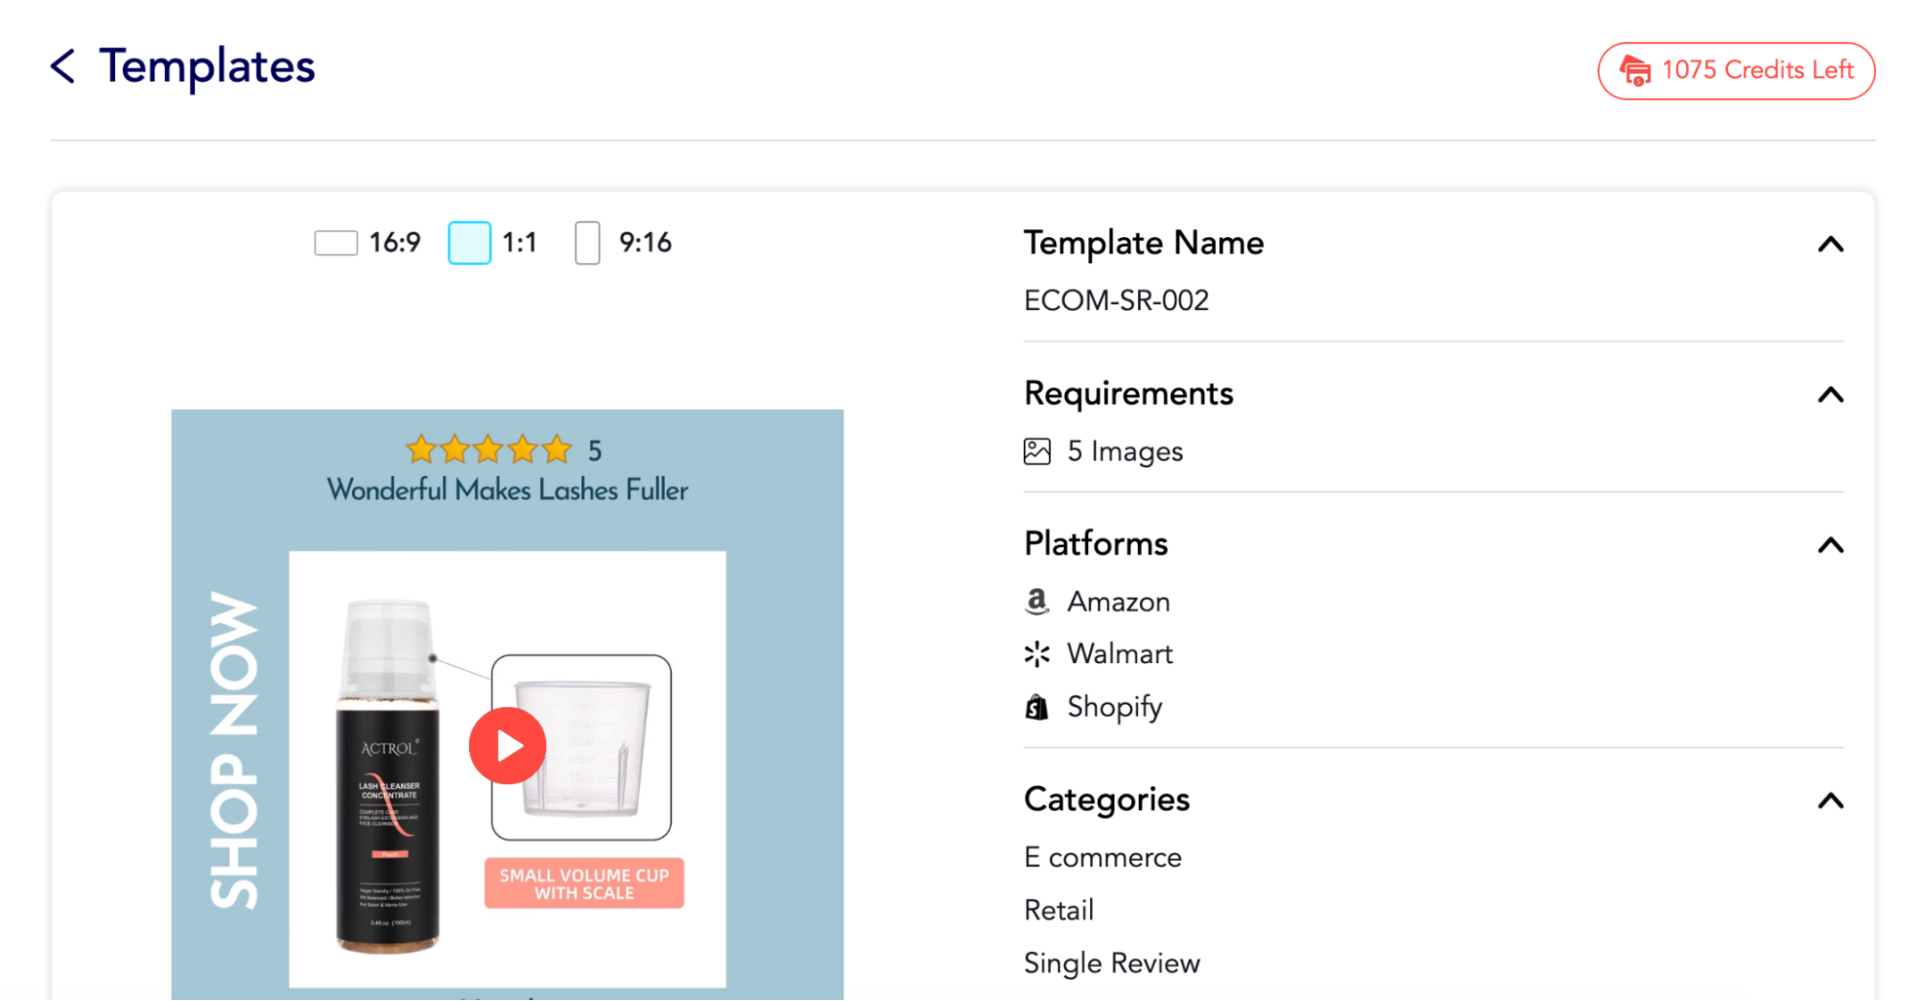1918x1001 pixels.
Task: Click the Shopify bag icon
Action: 1036,707
